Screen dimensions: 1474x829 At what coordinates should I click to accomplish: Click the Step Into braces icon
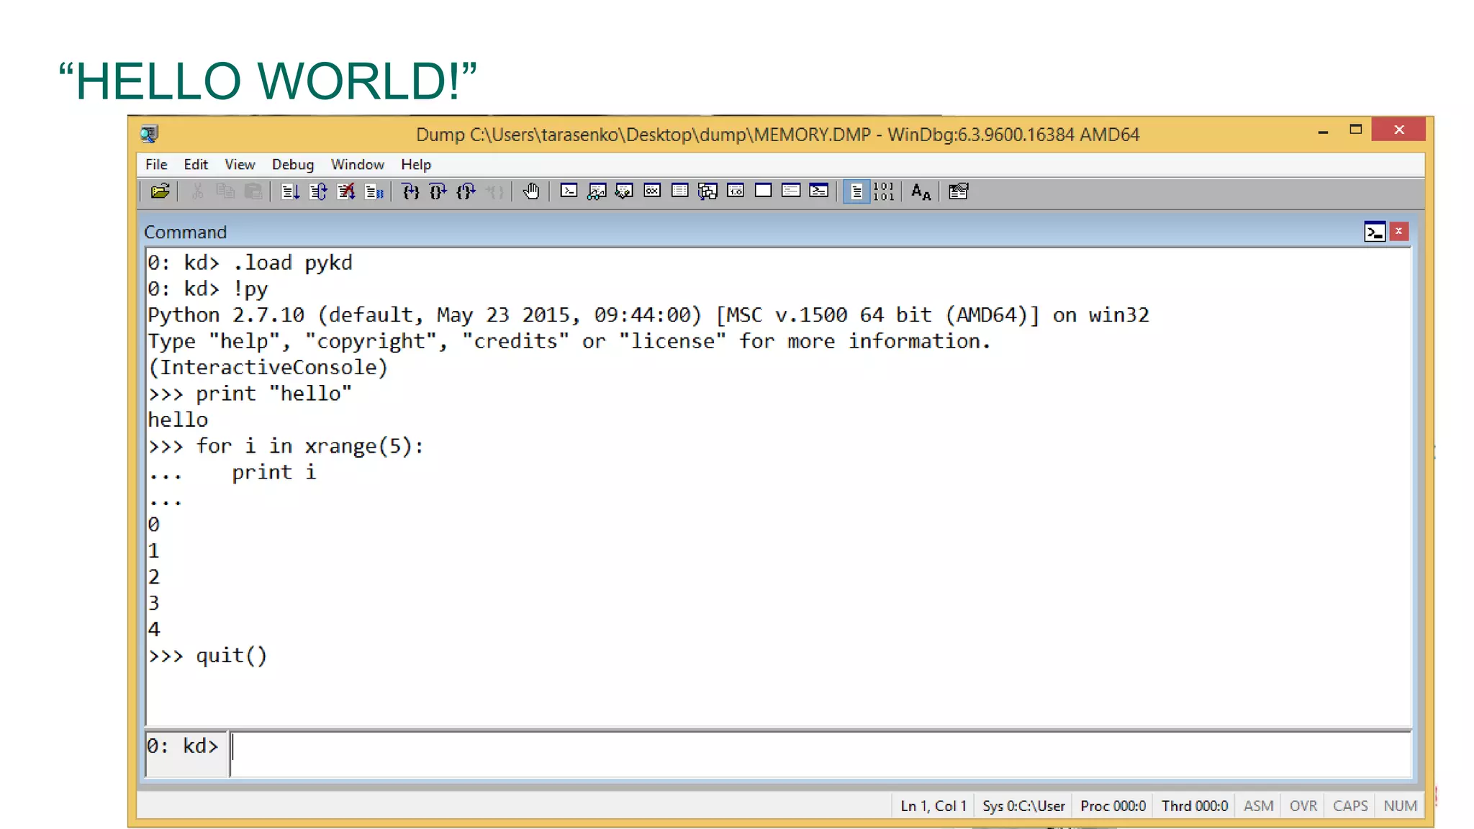pos(410,191)
